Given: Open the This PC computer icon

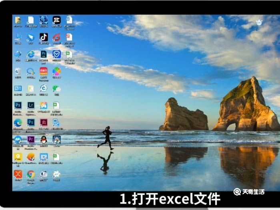Looking at the screenshot, I should 18,38.
